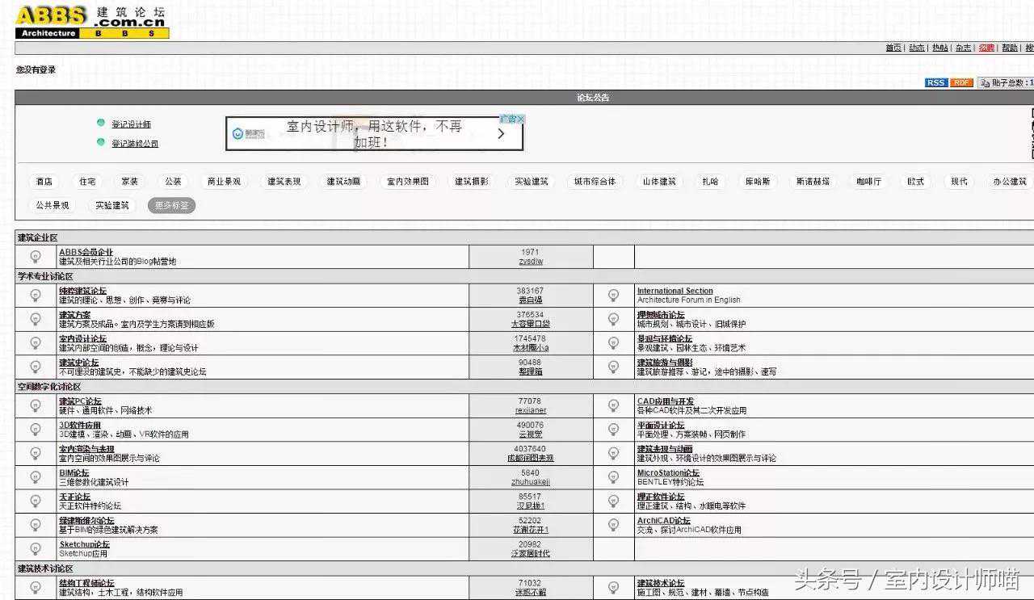
Task: Close the banner ad with X icon
Action: (x=521, y=119)
